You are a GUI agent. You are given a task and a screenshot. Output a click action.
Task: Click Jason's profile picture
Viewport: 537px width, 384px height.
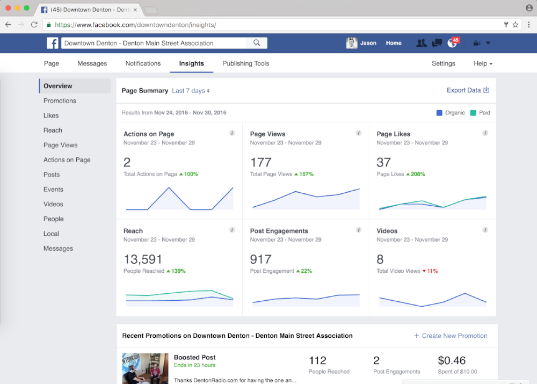pos(351,43)
